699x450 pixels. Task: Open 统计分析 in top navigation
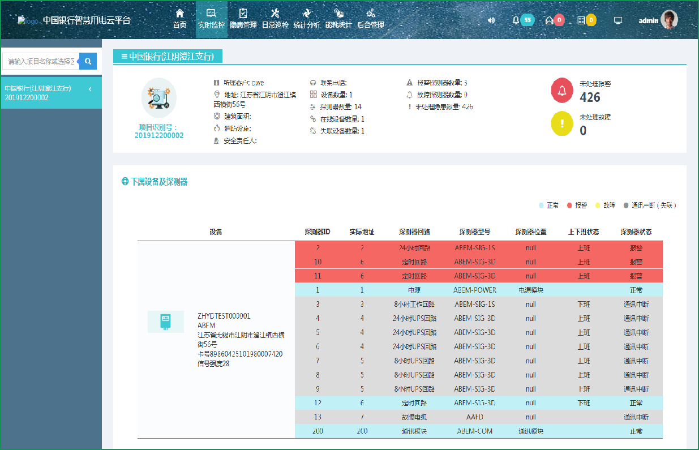pyautogui.click(x=307, y=19)
